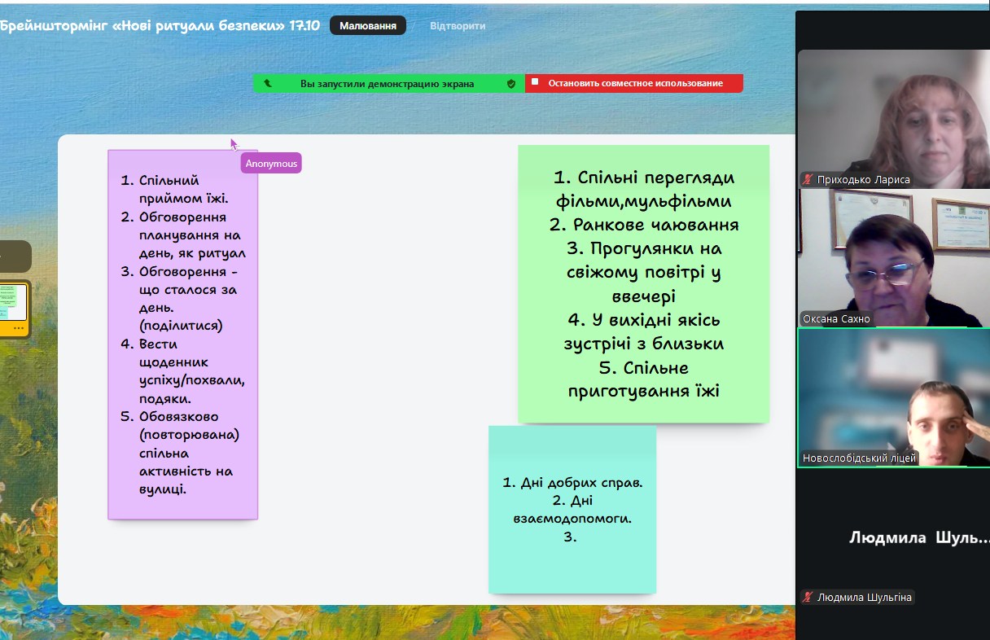Switch to the Малювання mode tab
The height and width of the screenshot is (640, 990).
[367, 26]
